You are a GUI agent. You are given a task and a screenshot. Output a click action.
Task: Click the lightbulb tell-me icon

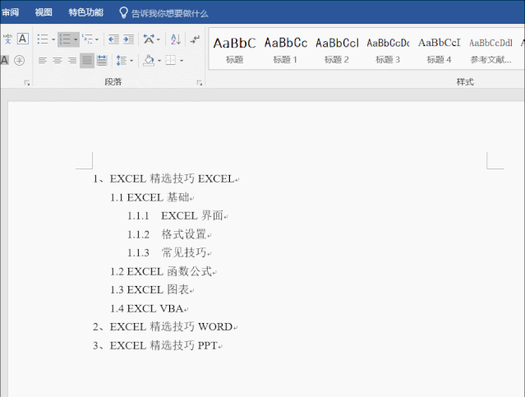tap(123, 12)
